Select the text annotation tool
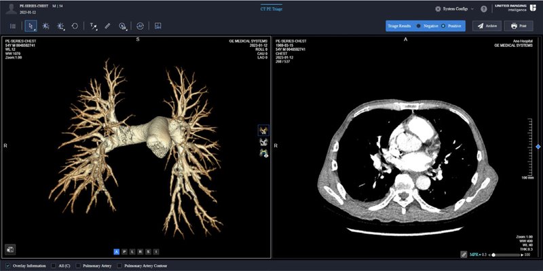Viewport: 543px width, 271px height. pyautogui.click(x=93, y=26)
